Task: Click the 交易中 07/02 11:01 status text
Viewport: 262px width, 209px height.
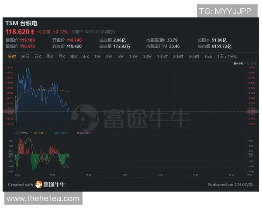Action: point(93,32)
